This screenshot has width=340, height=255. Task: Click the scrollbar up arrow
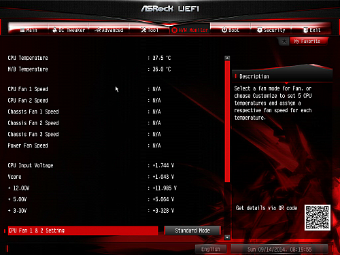(x=227, y=58)
